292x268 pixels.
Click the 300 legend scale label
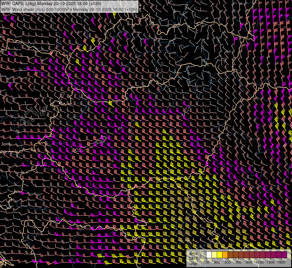pos(217,262)
